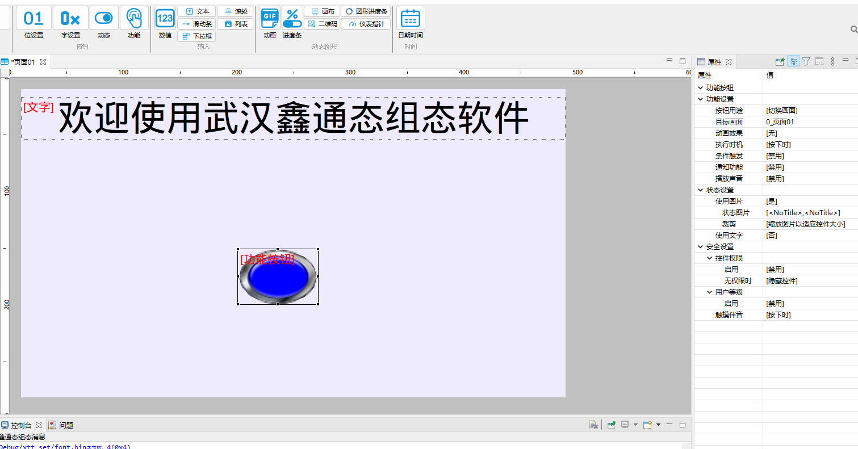Insert a 滑动条 slider control

click(197, 24)
